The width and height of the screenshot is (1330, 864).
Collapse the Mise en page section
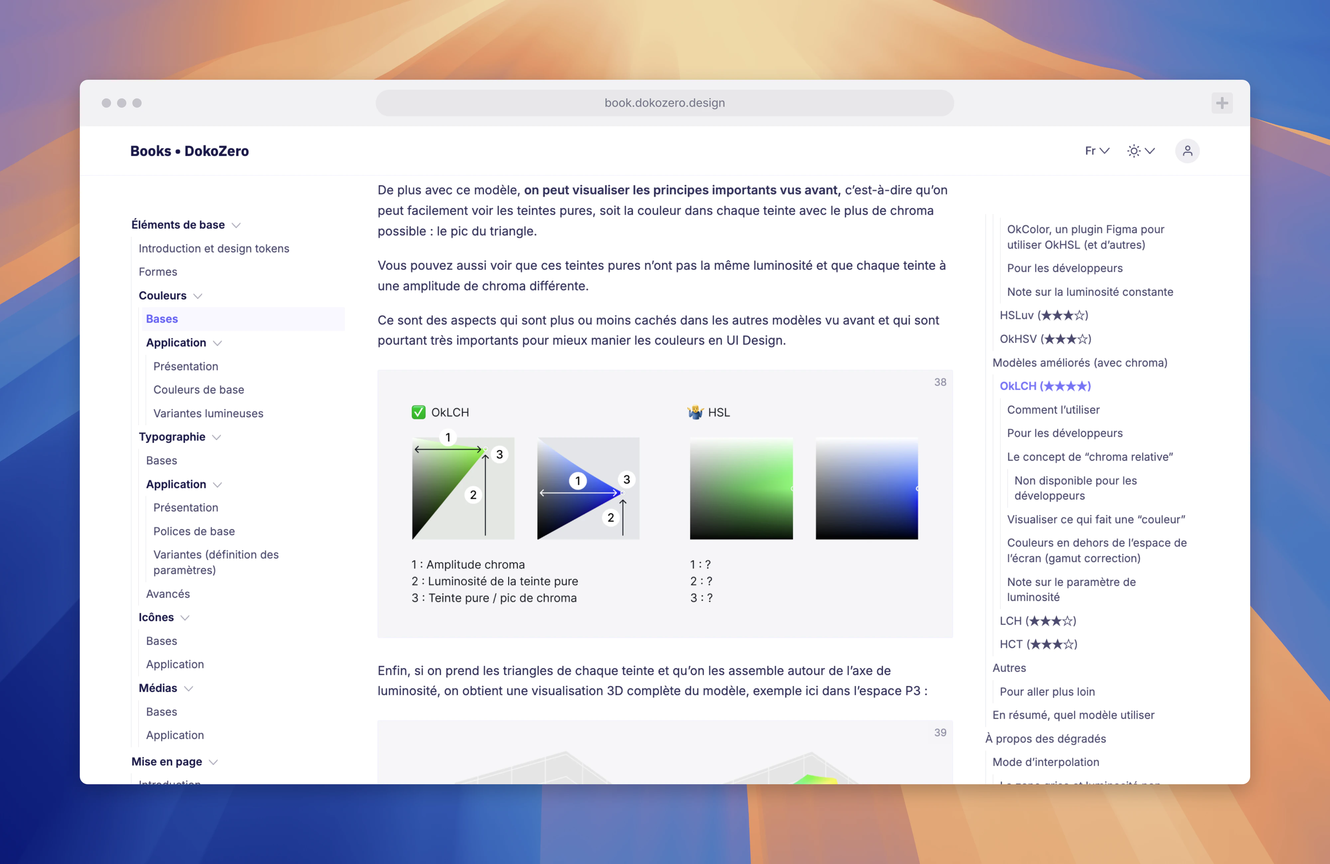pos(213,762)
